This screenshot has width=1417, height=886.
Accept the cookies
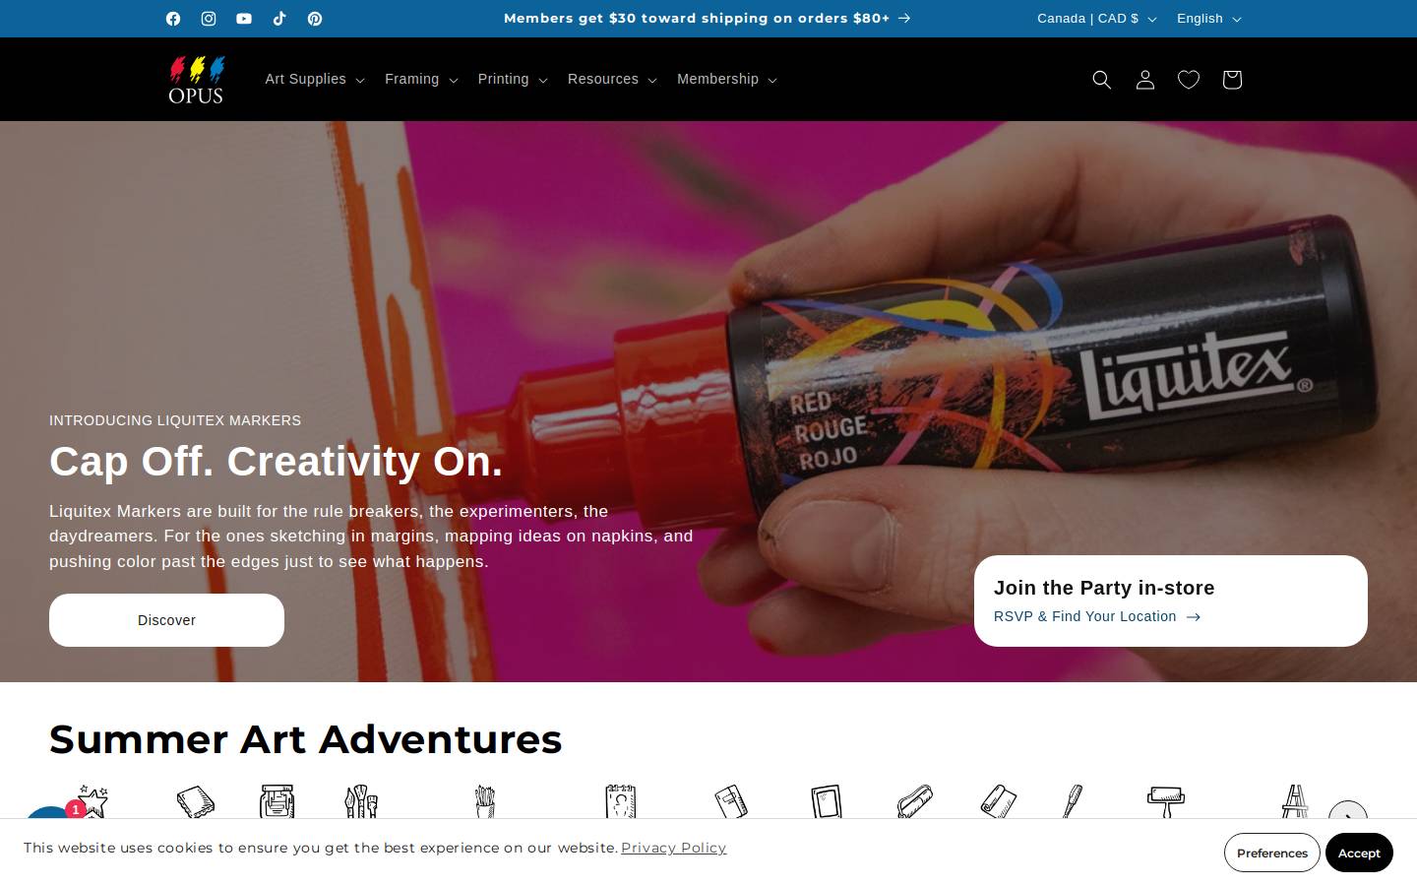pos(1359,853)
